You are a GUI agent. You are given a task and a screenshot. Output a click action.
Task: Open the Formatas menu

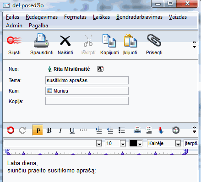point(75,17)
